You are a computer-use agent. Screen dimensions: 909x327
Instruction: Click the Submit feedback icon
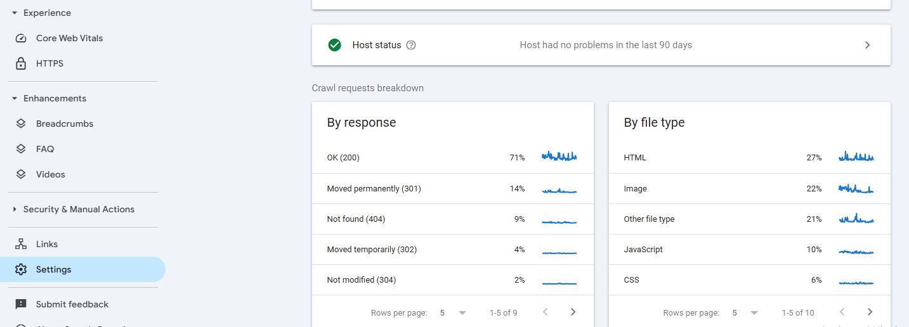[21, 304]
